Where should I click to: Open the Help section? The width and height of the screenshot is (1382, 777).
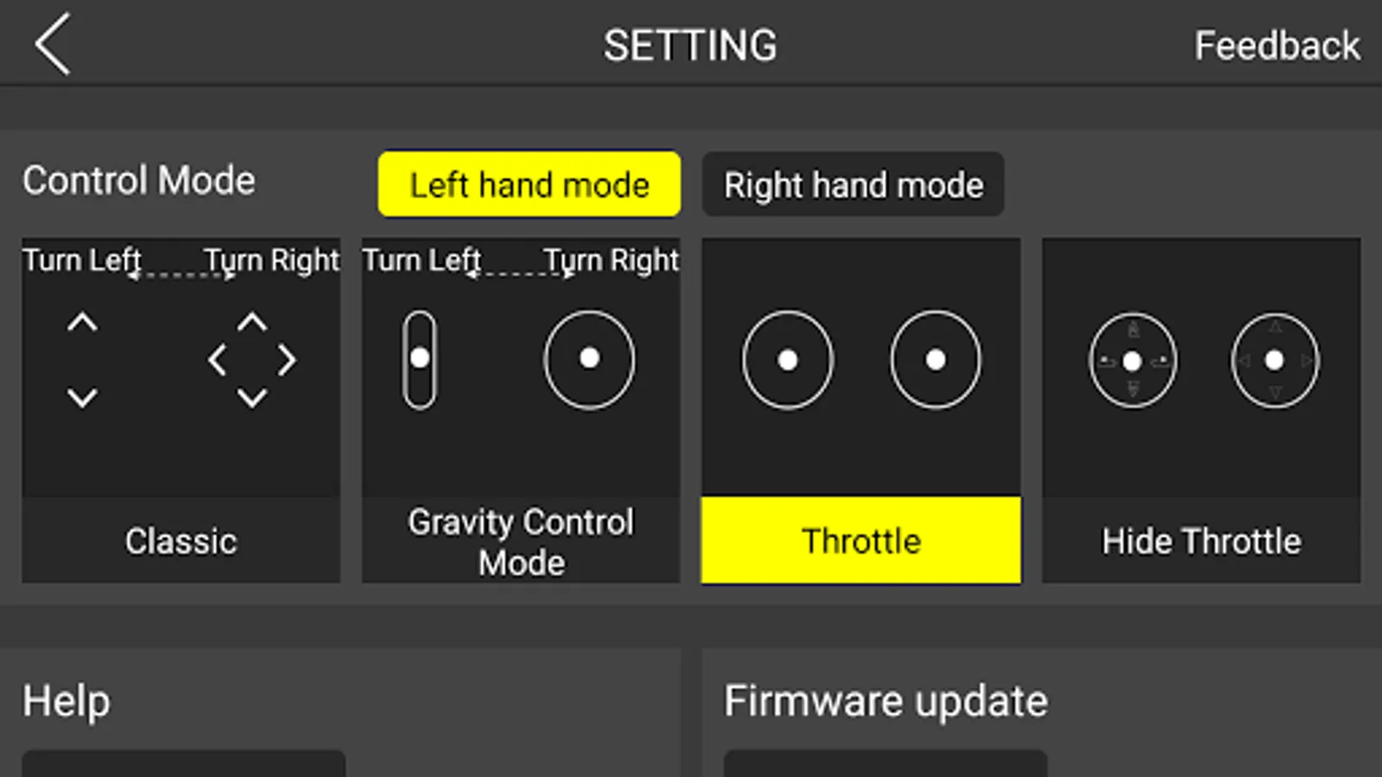pyautogui.click(x=67, y=701)
